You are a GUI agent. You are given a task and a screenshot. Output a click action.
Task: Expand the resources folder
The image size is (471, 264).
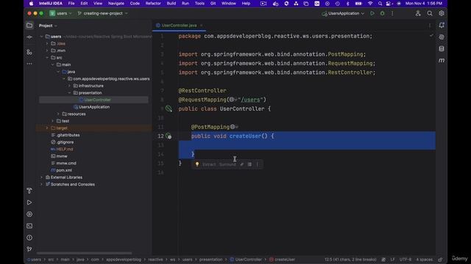pos(58,114)
